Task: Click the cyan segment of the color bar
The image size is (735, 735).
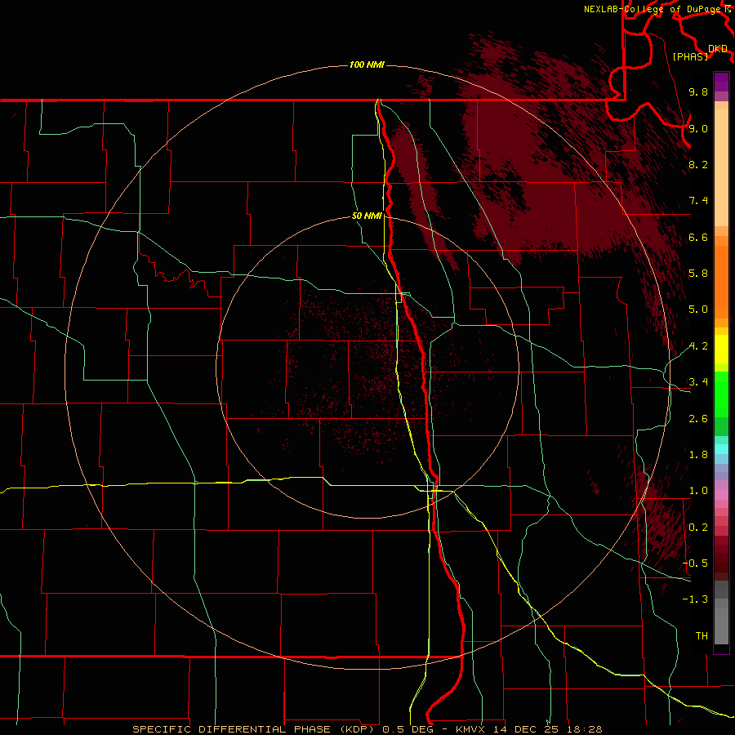Action: point(721,449)
